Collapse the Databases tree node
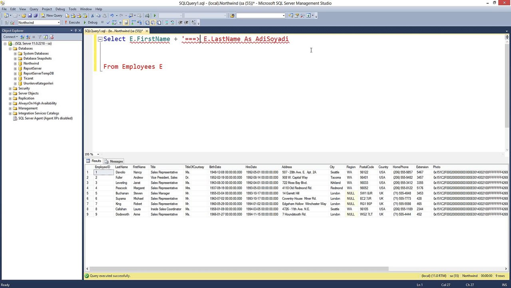The width and height of the screenshot is (511, 288). point(10,48)
